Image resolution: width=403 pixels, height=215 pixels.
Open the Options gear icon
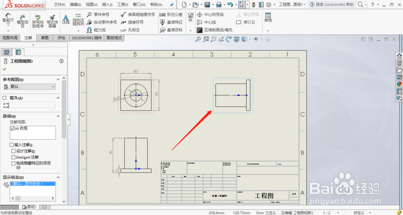[269, 4]
